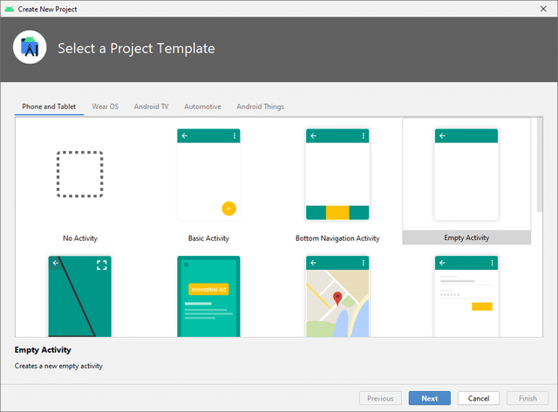Viewport: 558px width, 412px height.
Task: Switch to the Automotive tab
Action: [x=202, y=106]
